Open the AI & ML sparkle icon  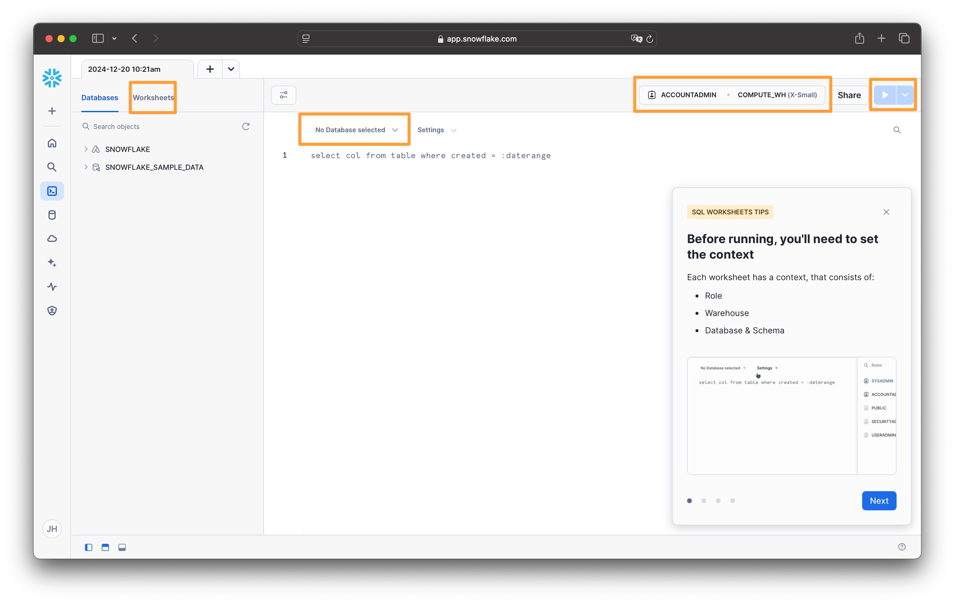[52, 263]
